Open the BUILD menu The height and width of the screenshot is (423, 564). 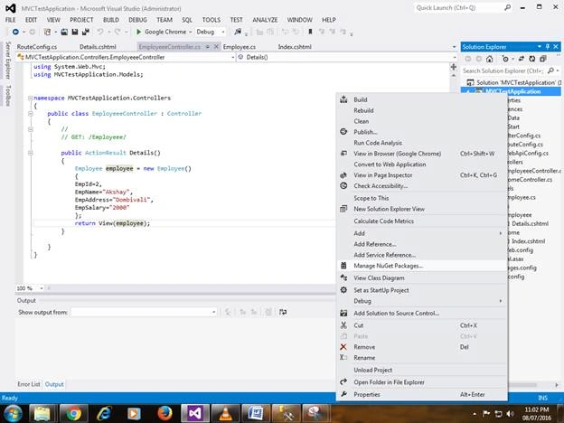tap(111, 20)
